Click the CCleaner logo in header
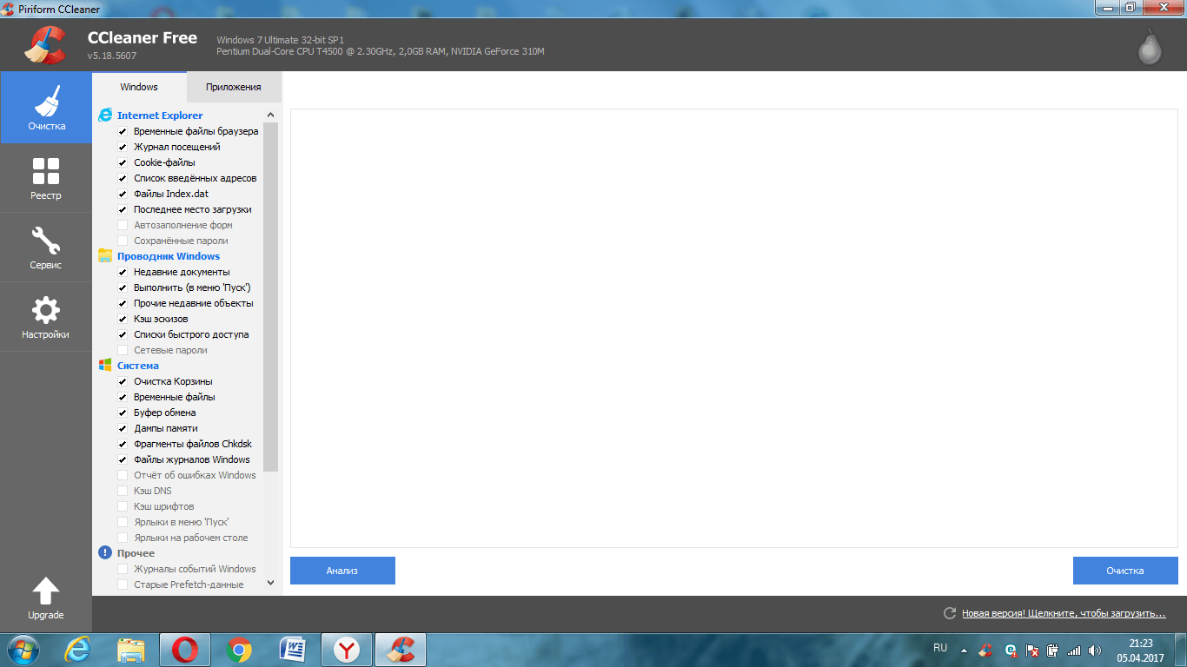 click(x=44, y=46)
